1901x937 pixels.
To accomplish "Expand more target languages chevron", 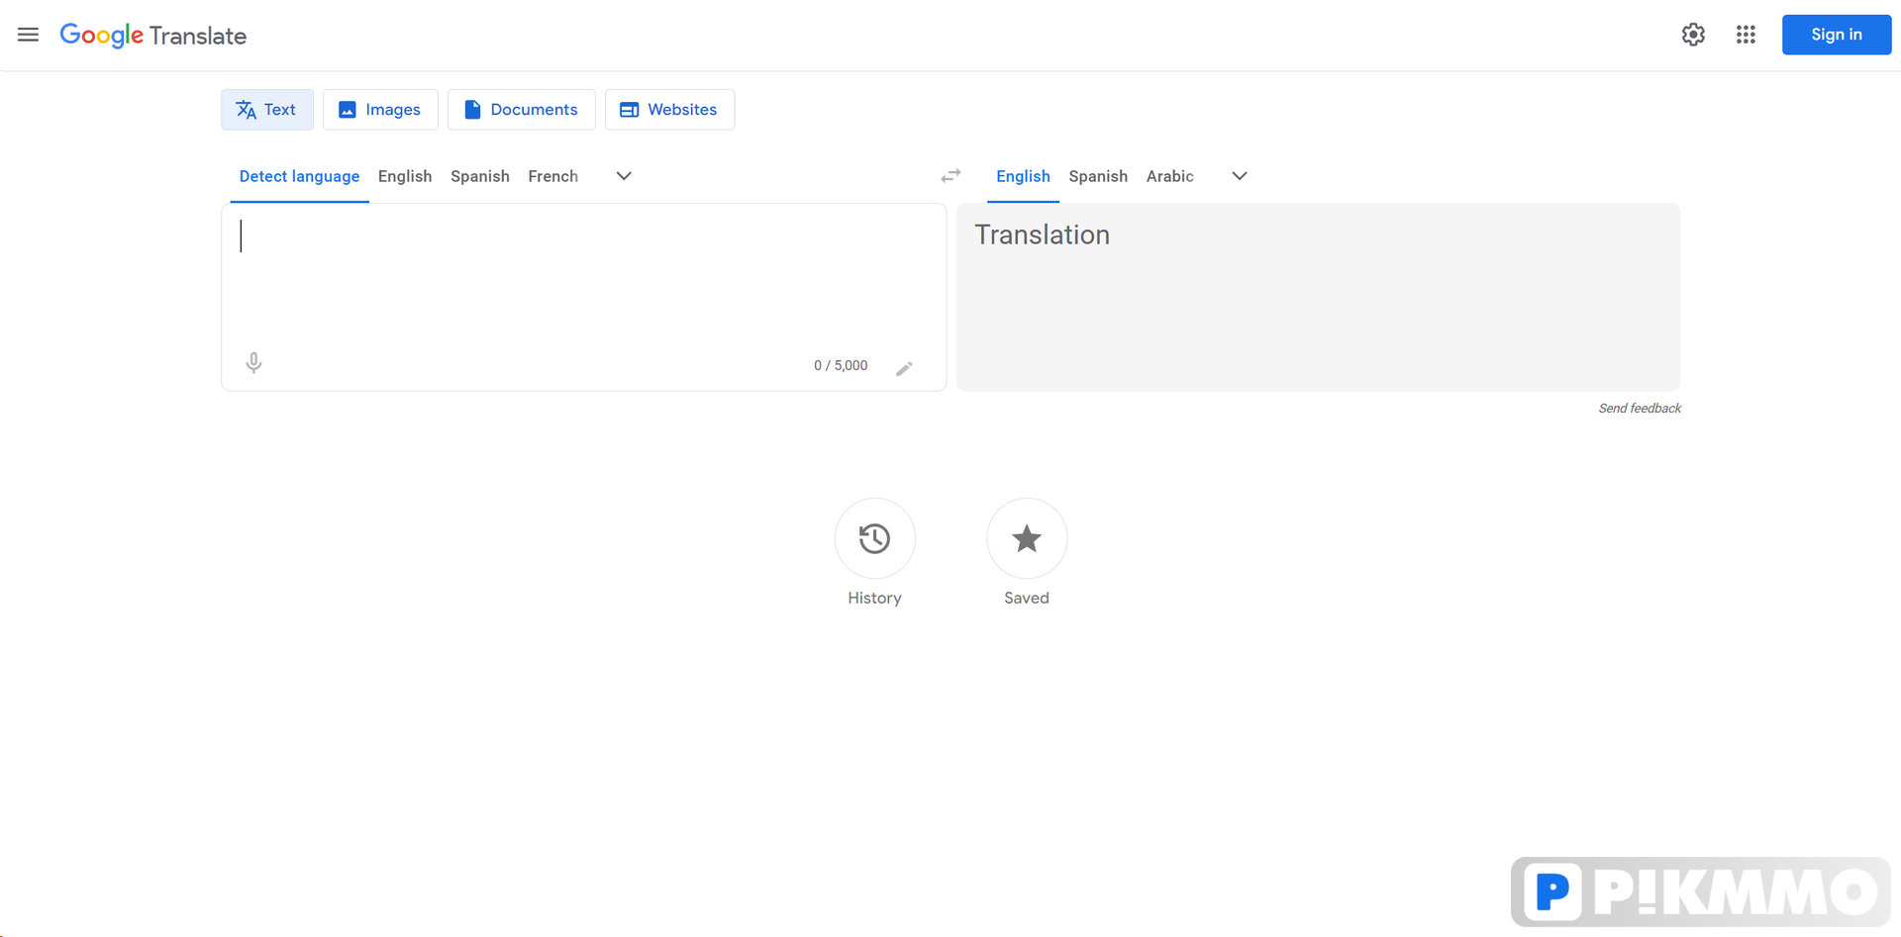I will (1240, 176).
